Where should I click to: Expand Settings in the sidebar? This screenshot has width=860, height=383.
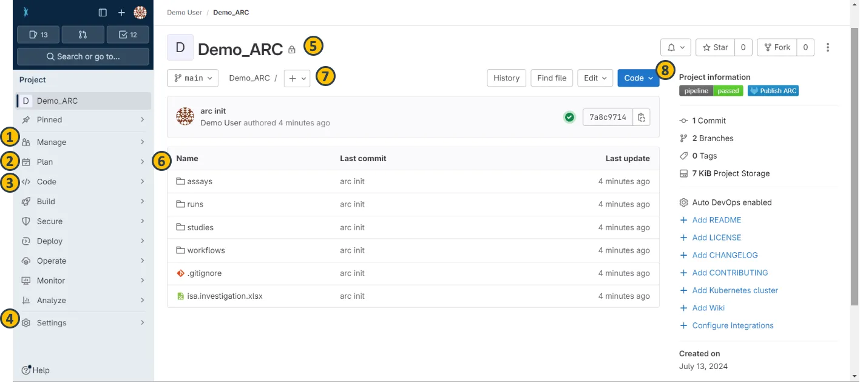tap(52, 323)
